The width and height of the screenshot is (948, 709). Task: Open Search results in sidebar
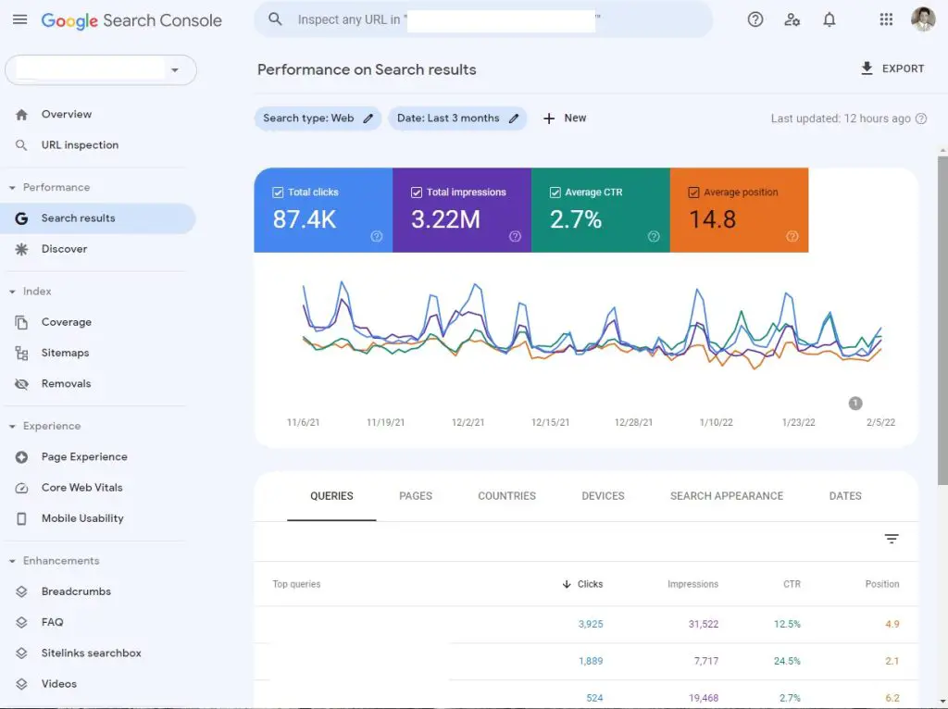click(x=96, y=218)
